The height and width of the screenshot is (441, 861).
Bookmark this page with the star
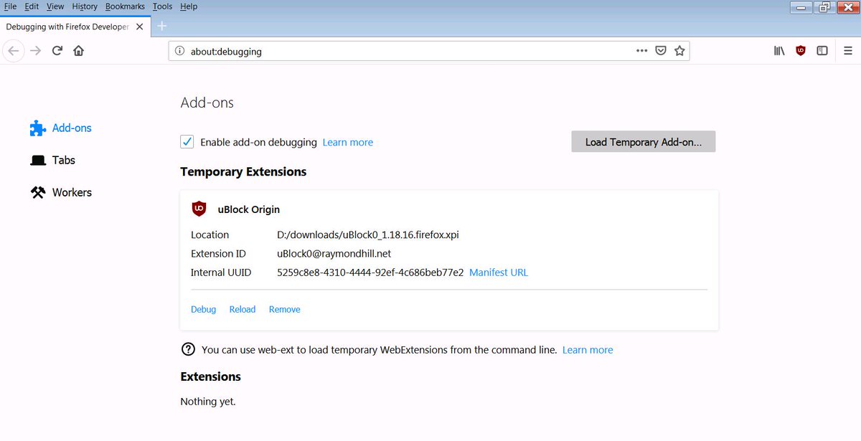click(679, 51)
